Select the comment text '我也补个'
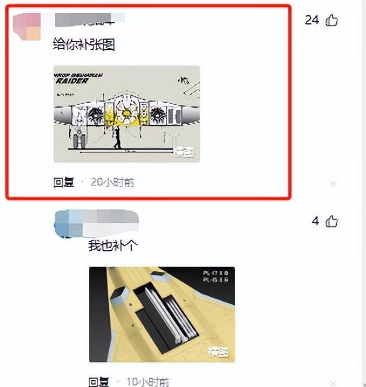Screen dimensions: 366x387 point(113,246)
